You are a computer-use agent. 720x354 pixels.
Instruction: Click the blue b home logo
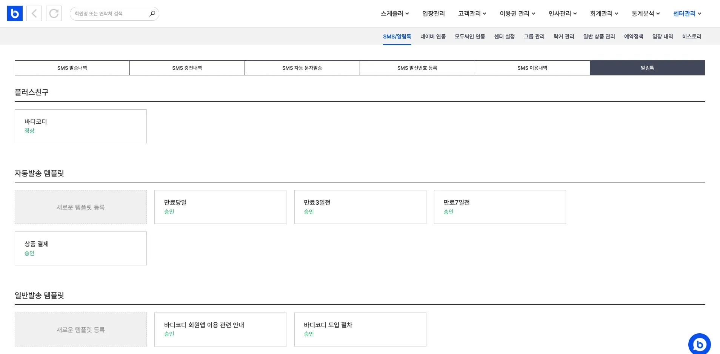click(15, 14)
